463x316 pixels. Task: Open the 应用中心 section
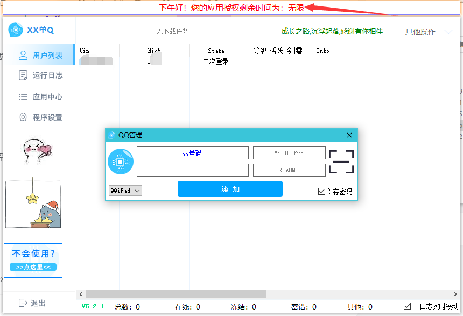(40, 97)
